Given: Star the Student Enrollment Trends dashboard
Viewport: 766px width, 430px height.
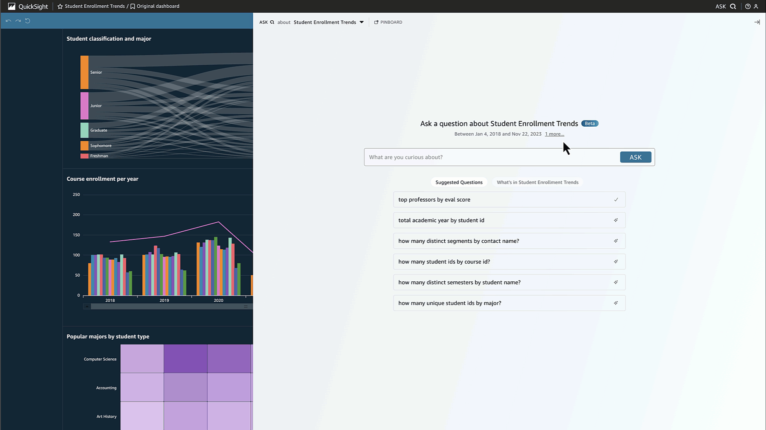Looking at the screenshot, I should pyautogui.click(x=60, y=6).
